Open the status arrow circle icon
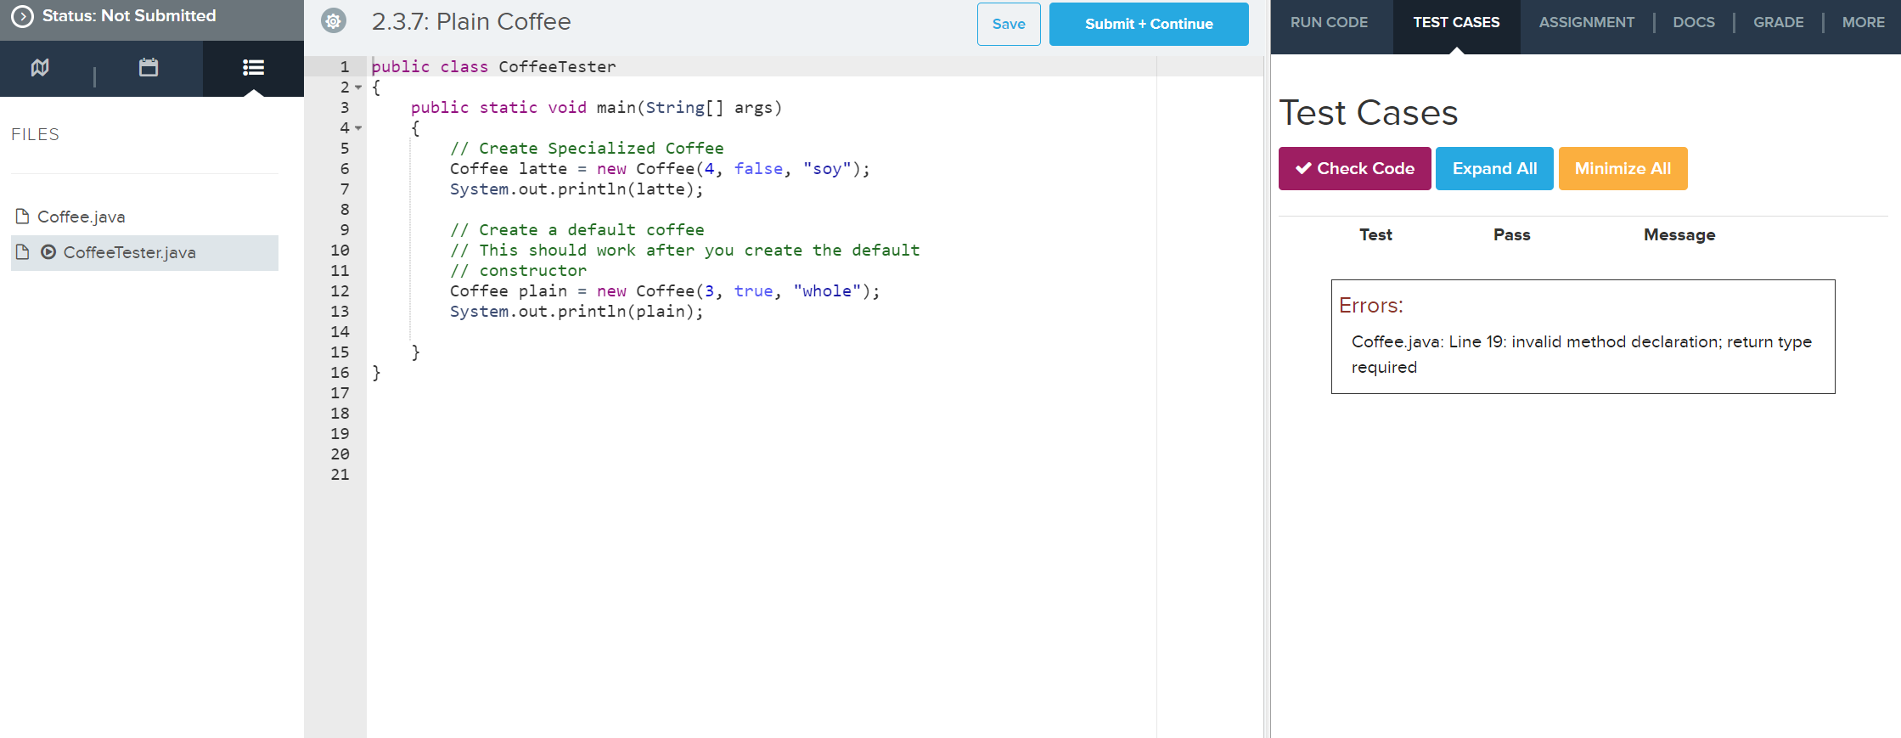The image size is (1901, 738). 22,16
